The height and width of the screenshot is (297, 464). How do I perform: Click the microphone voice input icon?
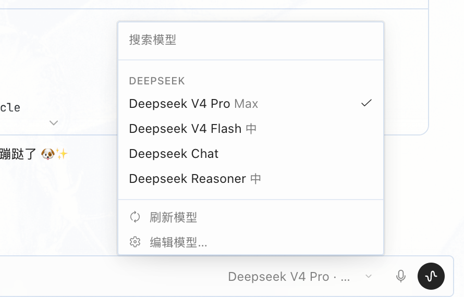click(x=401, y=276)
